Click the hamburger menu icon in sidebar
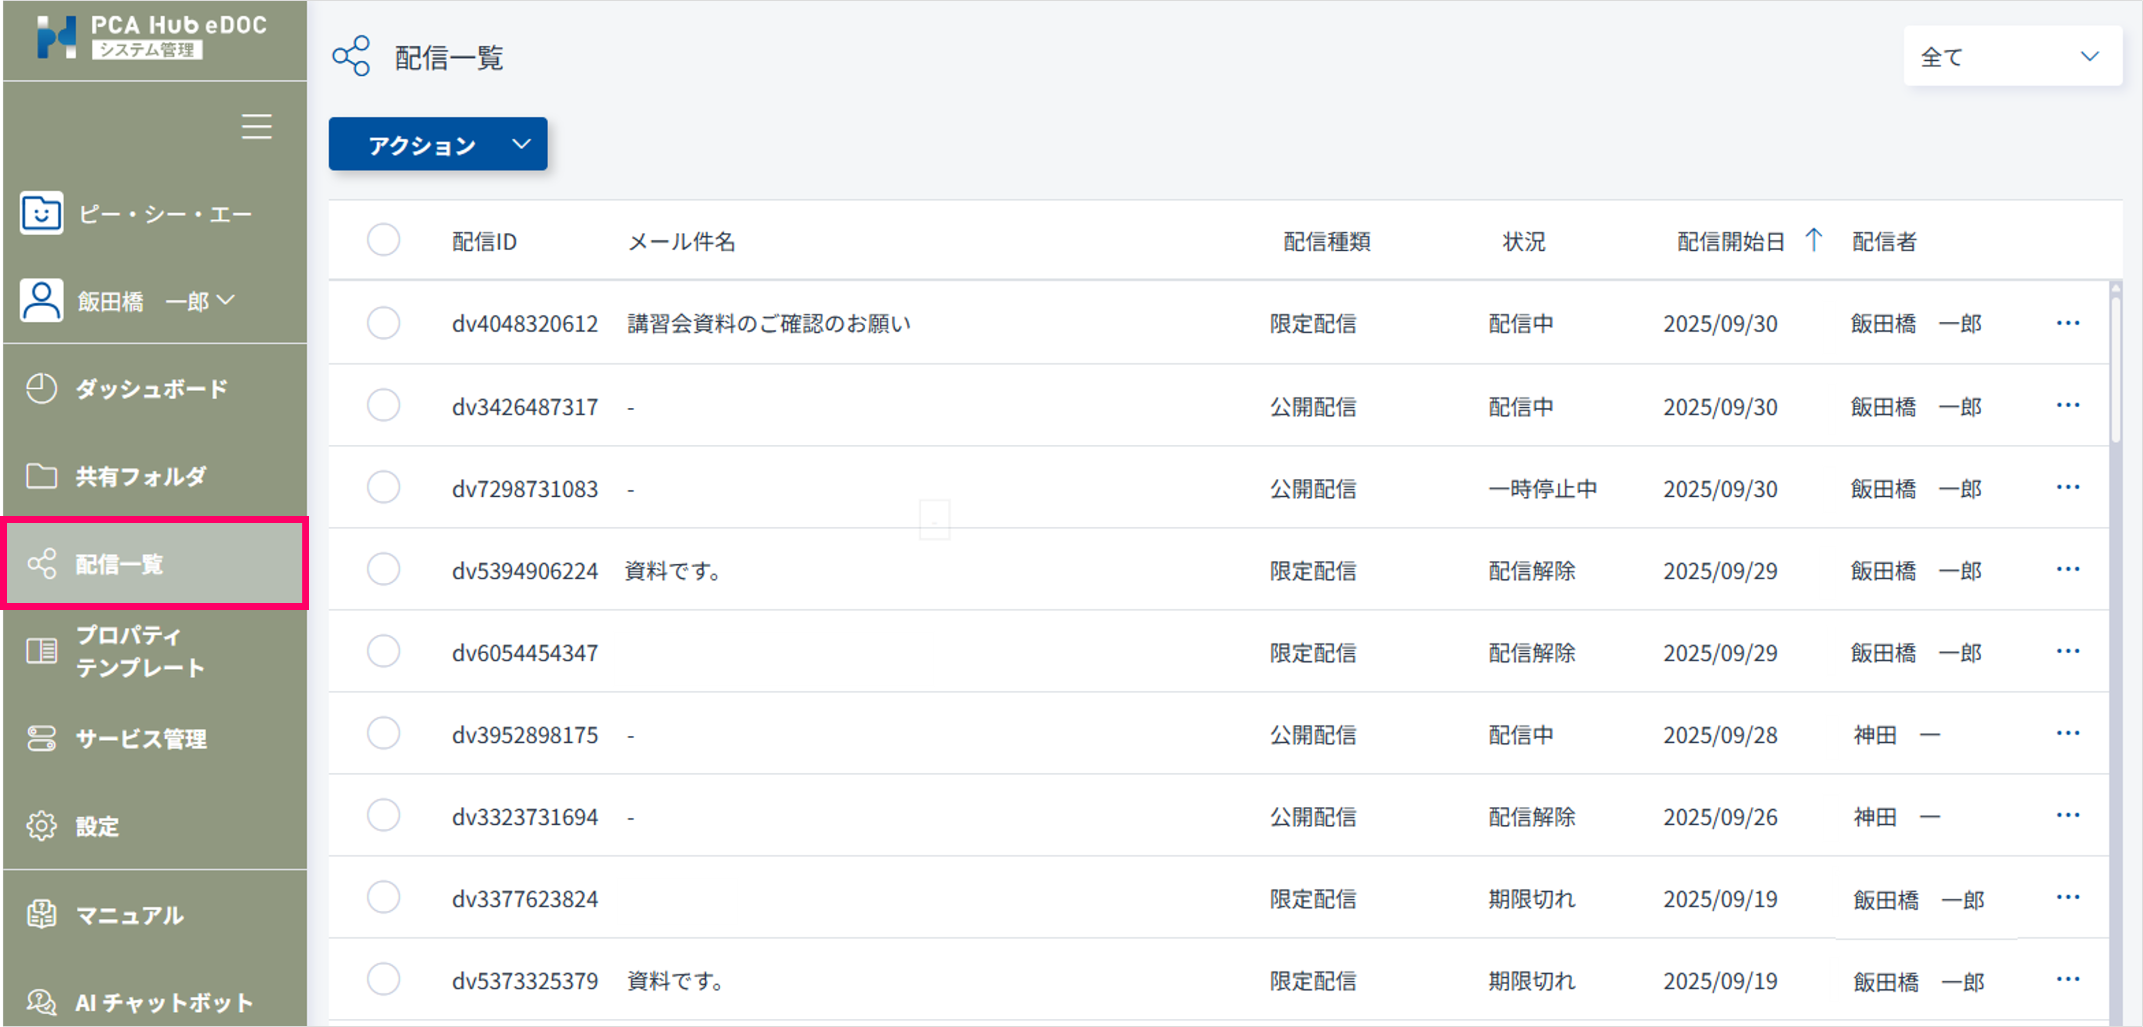 tap(256, 126)
